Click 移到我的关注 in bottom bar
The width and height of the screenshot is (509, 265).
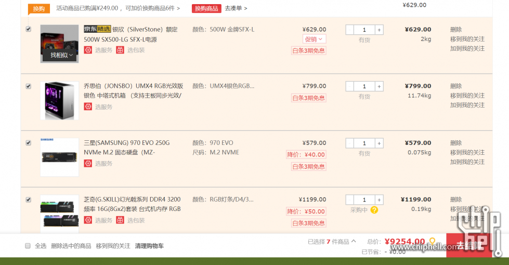[x=113, y=246]
